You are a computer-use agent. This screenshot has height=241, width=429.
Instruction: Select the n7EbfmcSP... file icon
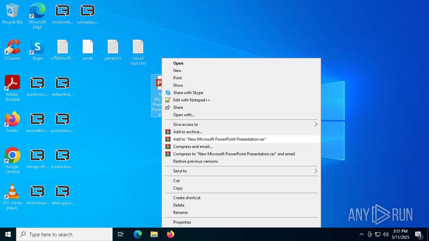(62, 50)
